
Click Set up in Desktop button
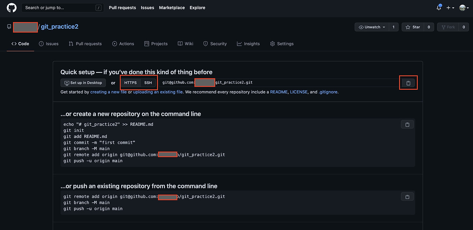83,83
